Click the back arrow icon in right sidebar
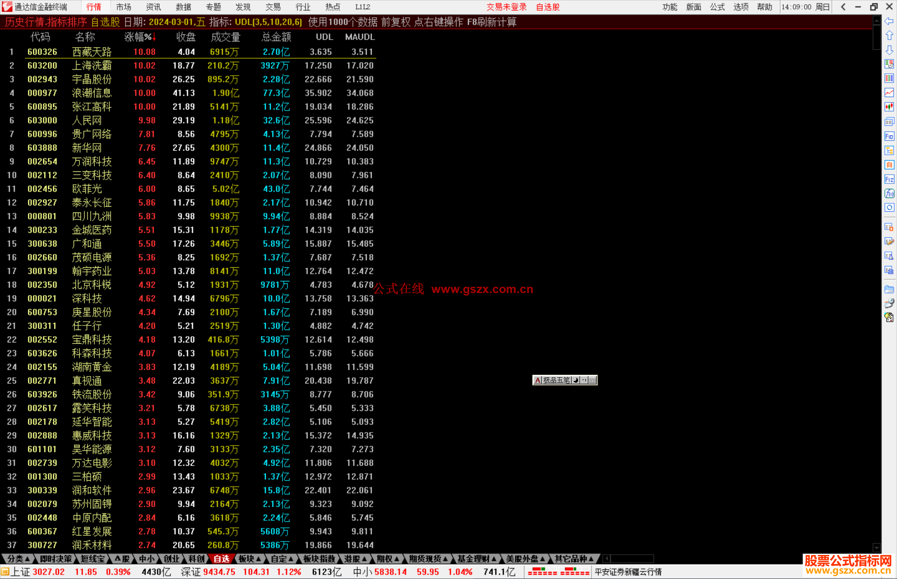Image resolution: width=897 pixels, height=579 pixels. click(x=889, y=21)
